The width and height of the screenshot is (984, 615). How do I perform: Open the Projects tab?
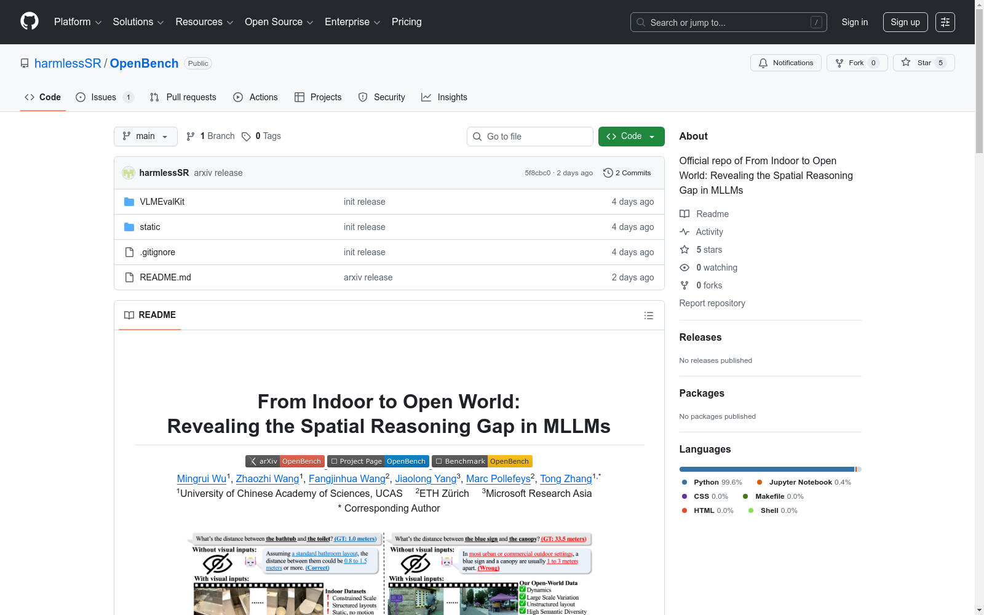pos(318,97)
